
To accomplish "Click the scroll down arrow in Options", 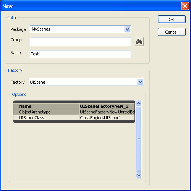I will click(139, 175).
